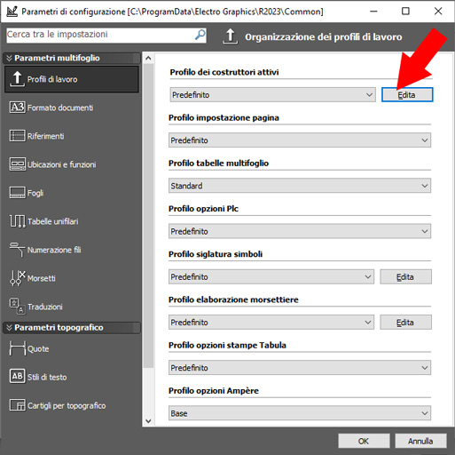Open Profilo dei costruttori attivi dropdown

(x=272, y=95)
